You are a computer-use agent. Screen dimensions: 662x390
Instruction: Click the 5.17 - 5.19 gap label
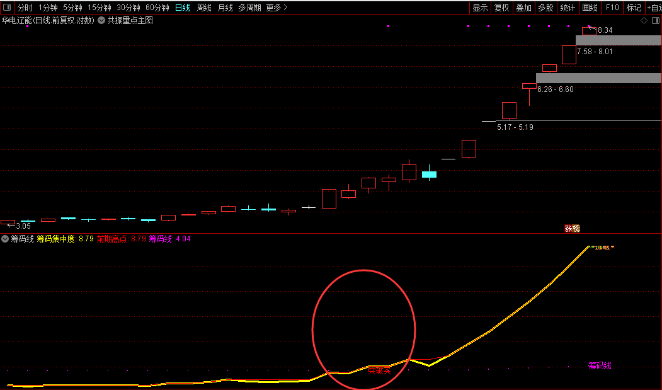(x=515, y=127)
